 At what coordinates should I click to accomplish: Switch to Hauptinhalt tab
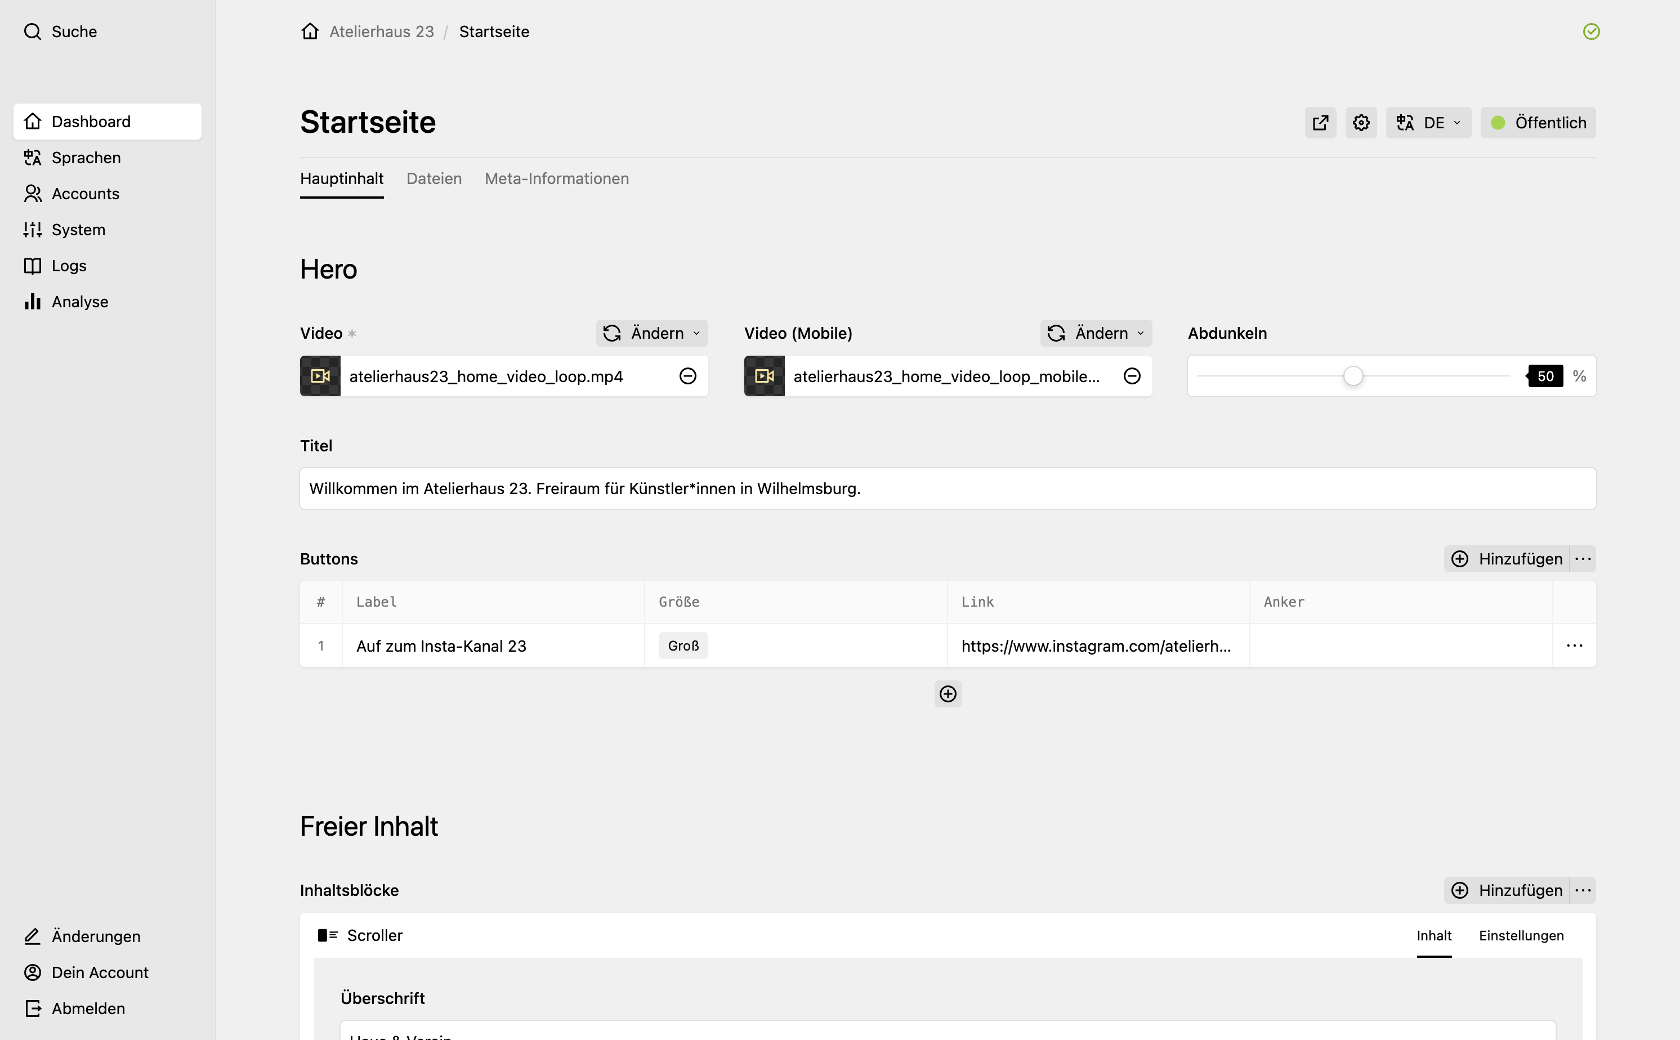[x=342, y=179]
